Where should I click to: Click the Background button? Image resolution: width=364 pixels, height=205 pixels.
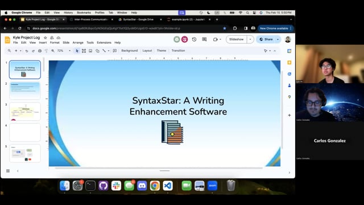point(130,51)
